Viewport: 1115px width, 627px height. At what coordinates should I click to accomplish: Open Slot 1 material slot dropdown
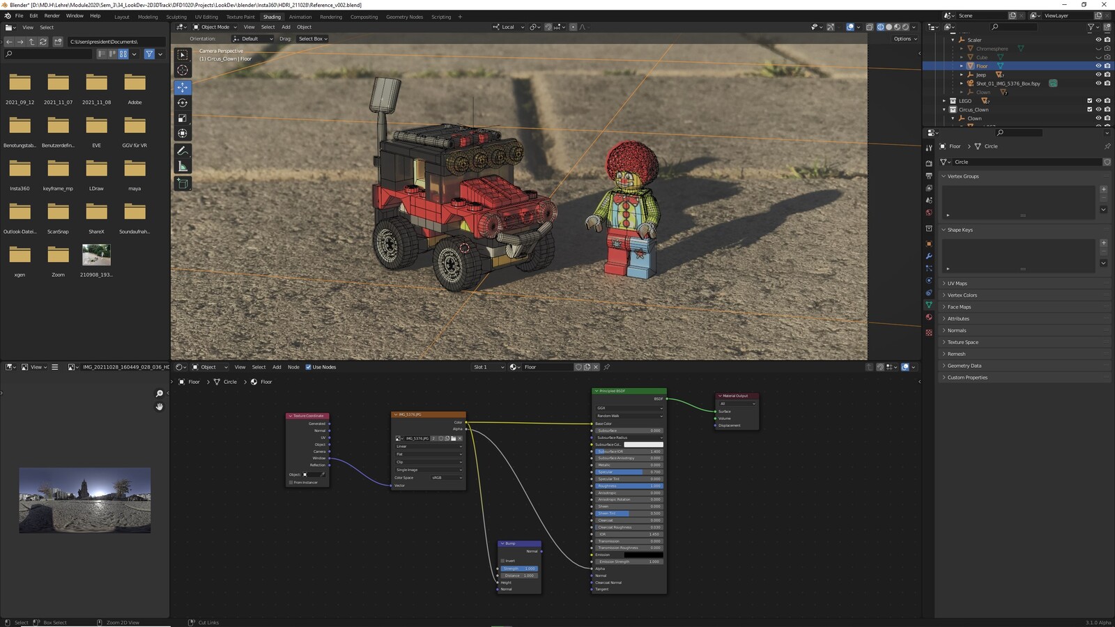point(489,367)
